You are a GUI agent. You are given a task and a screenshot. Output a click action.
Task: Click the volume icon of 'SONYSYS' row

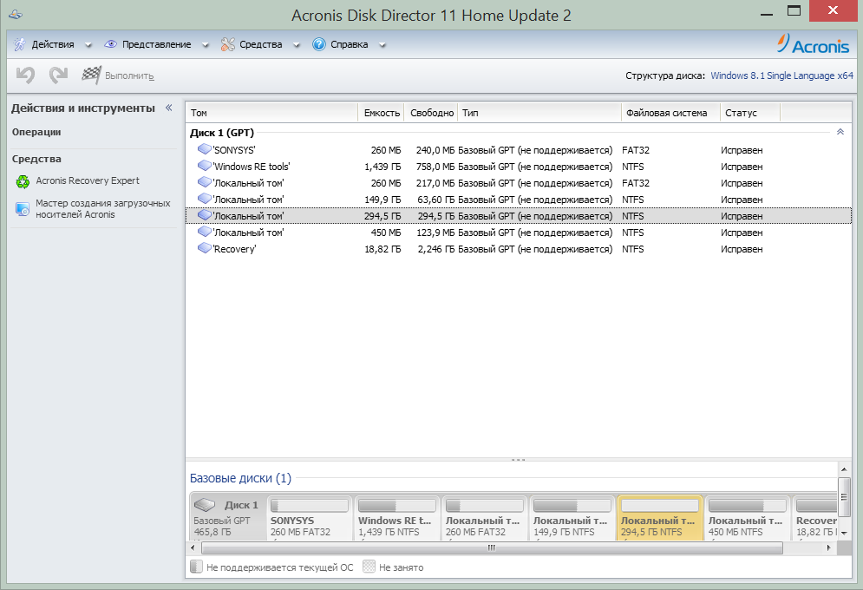(205, 149)
